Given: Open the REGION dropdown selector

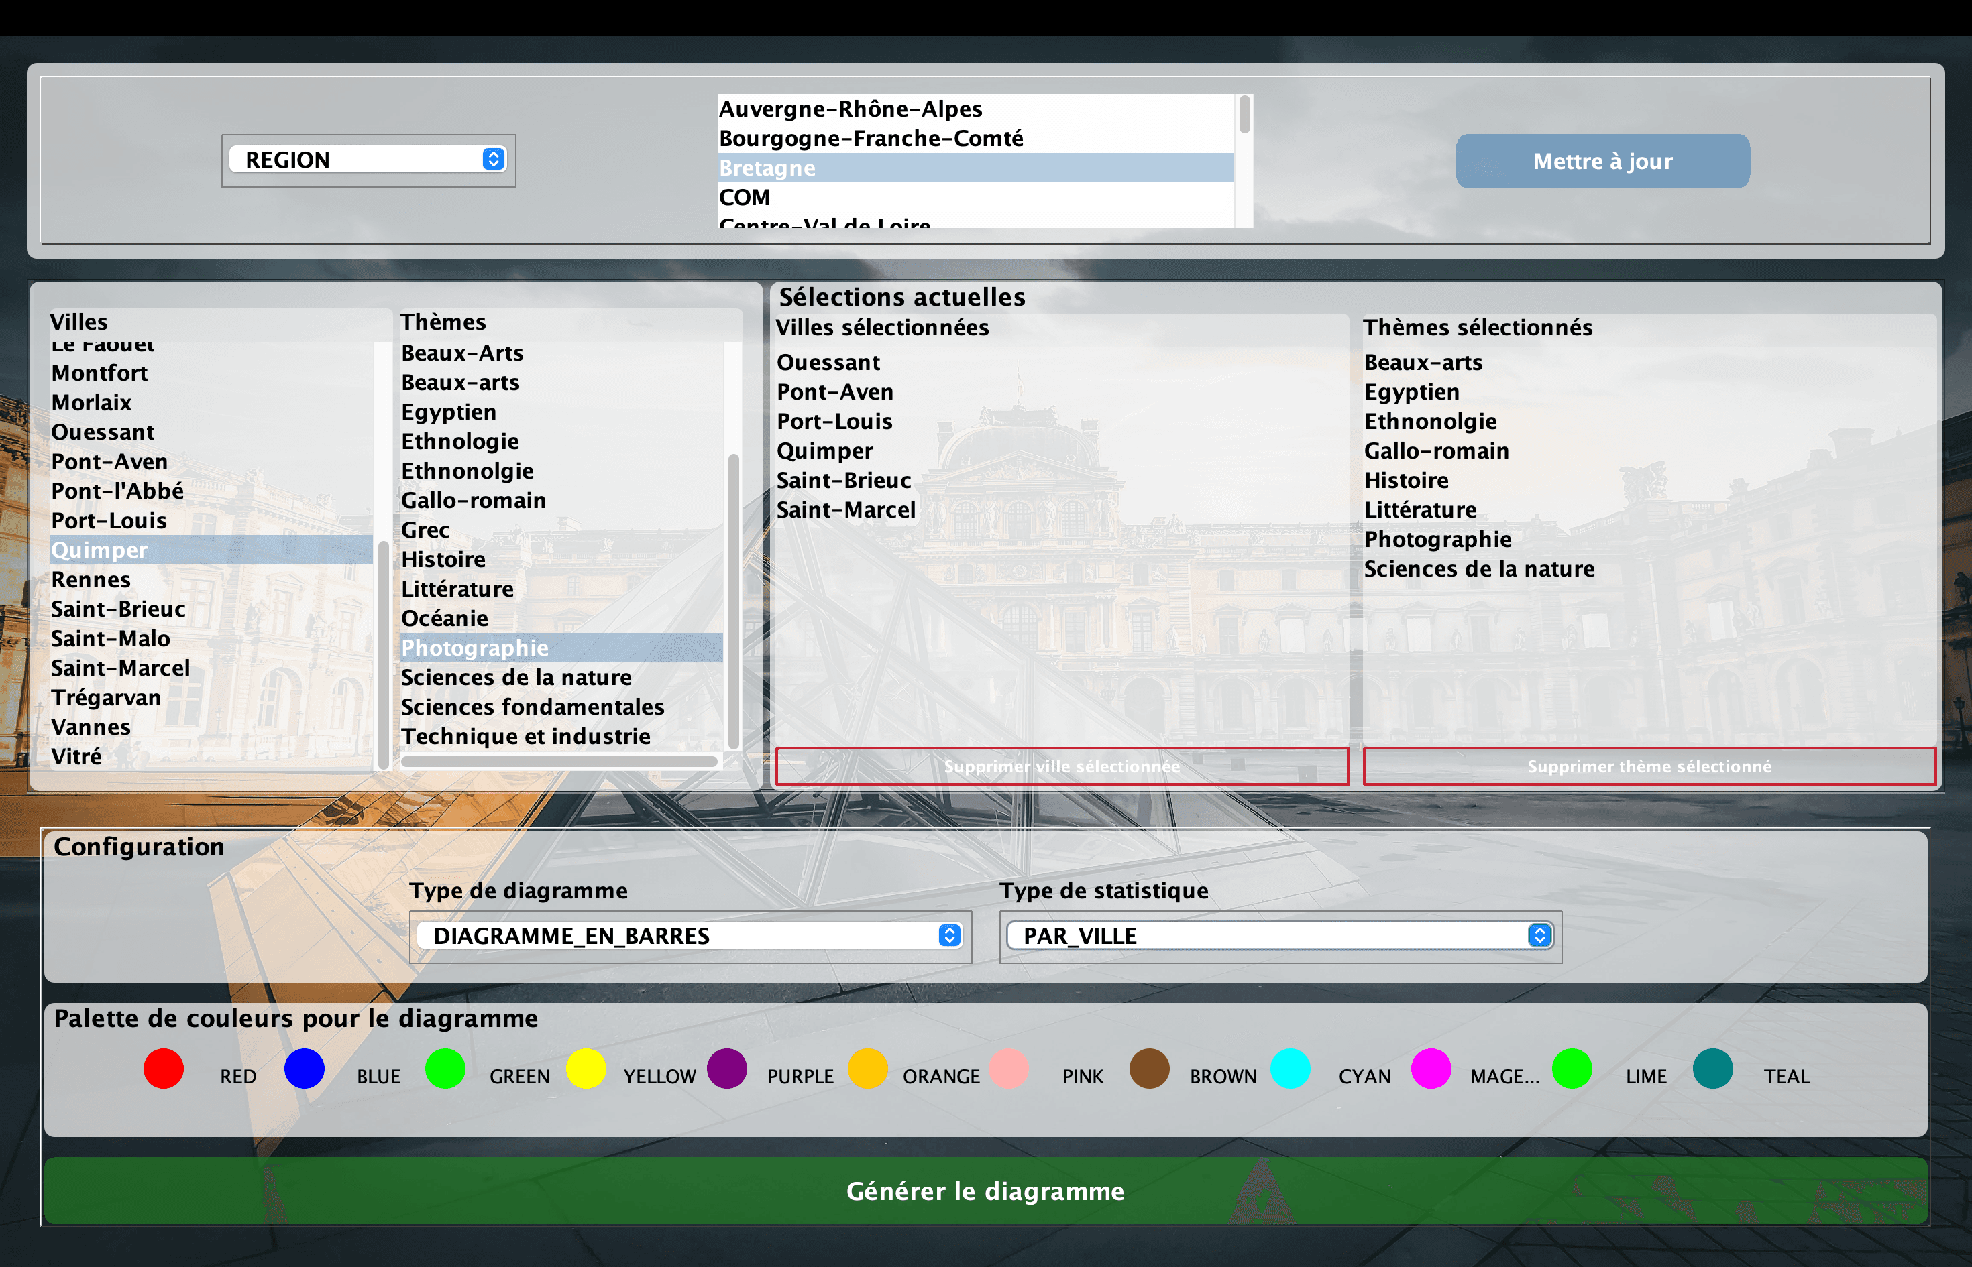Looking at the screenshot, I should pyautogui.click(x=369, y=159).
